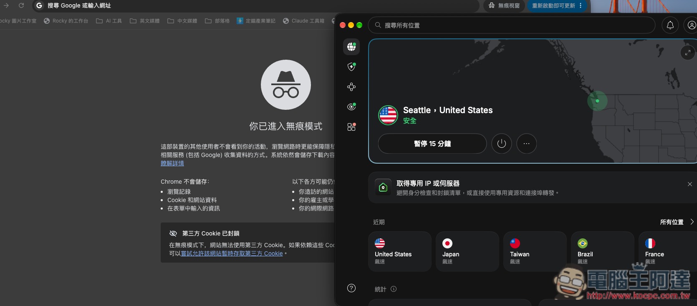Click the 嘗試允許該網站暫時存取第三方 Cookie link
697x306 pixels.
coord(232,253)
